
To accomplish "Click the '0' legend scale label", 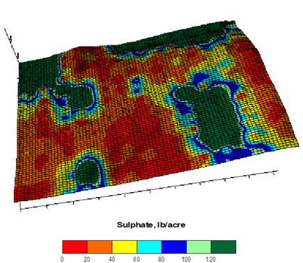I will coord(62,259).
